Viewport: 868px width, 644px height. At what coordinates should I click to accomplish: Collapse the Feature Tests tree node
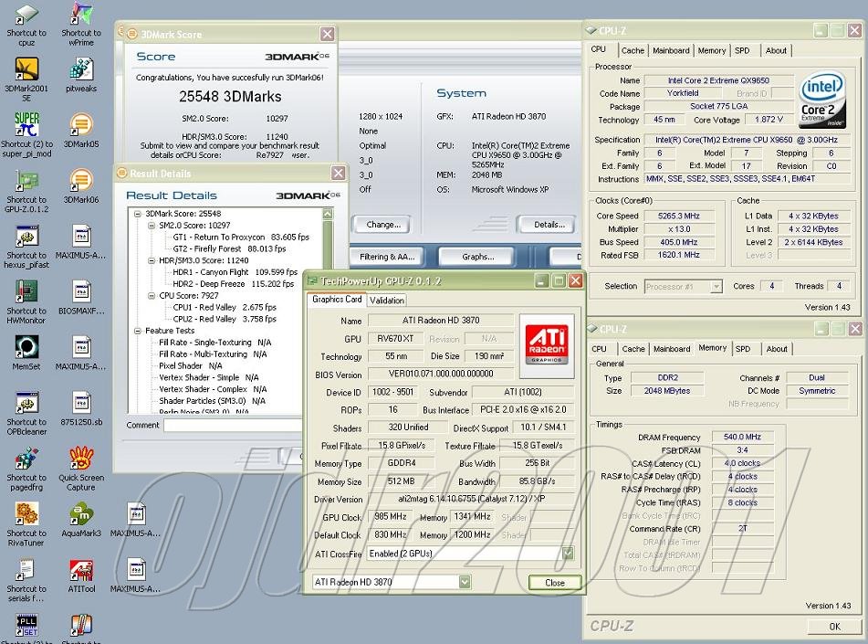(x=138, y=331)
